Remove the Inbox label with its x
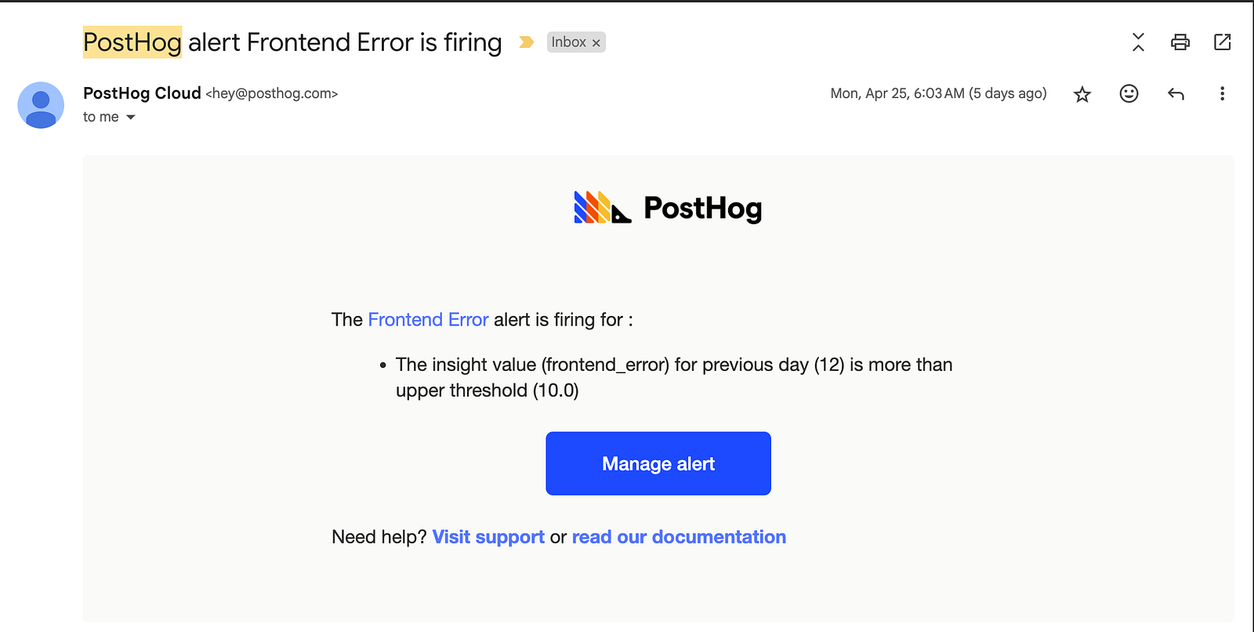The image size is (1254, 632). (596, 43)
